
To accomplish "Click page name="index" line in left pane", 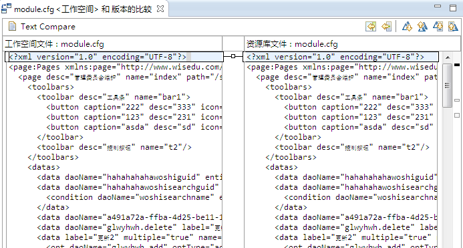I will click(x=120, y=77).
